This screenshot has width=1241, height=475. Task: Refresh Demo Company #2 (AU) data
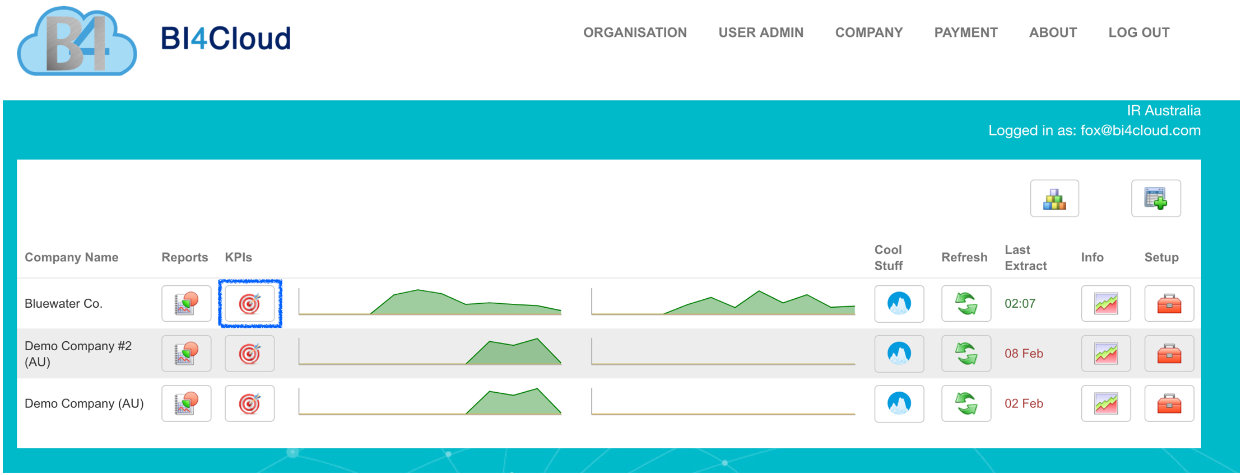click(966, 353)
